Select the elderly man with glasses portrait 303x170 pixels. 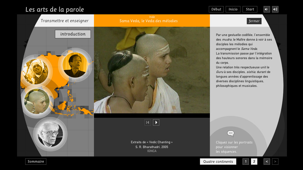click(x=50, y=134)
